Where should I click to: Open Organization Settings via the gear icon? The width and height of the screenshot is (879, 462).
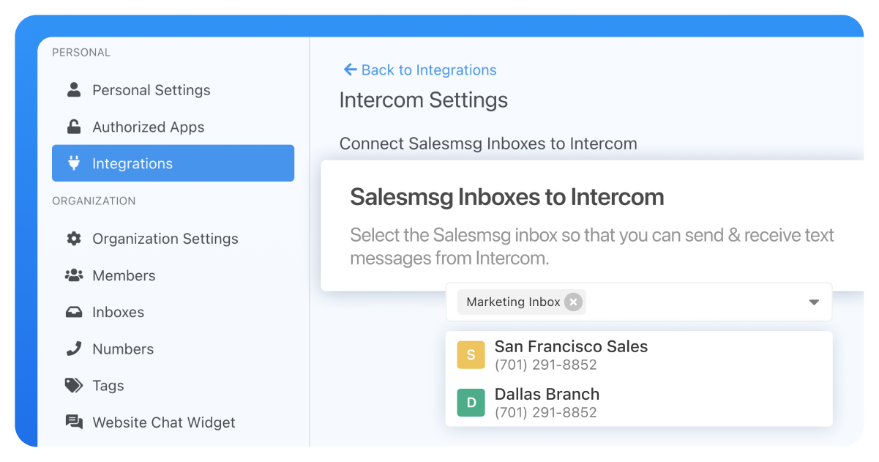tap(74, 238)
